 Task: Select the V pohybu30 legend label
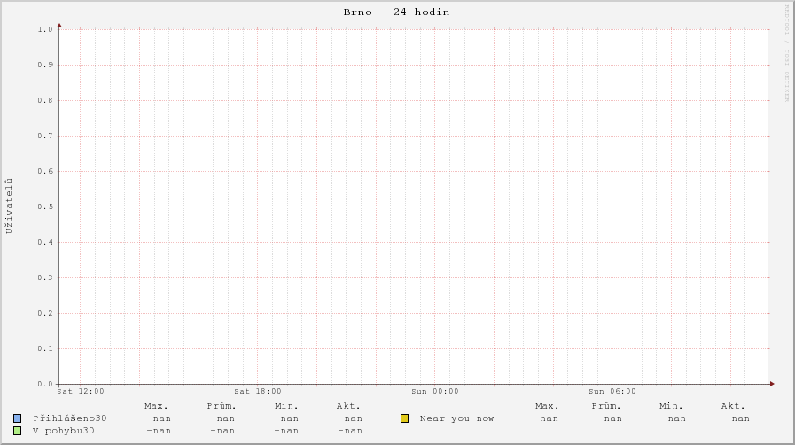64,431
